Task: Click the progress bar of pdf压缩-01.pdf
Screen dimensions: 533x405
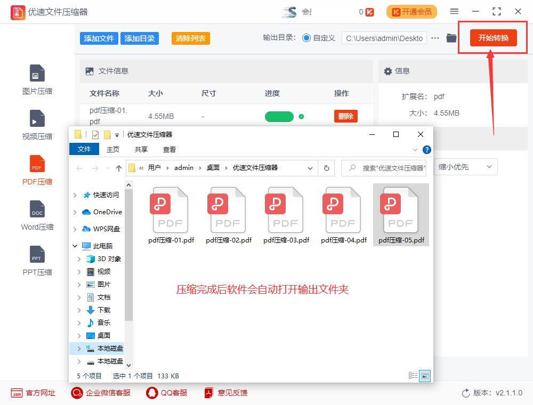Action: (279, 116)
